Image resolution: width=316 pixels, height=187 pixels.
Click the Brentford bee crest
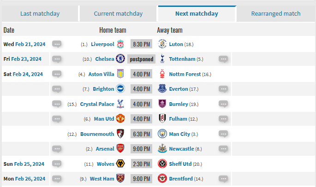[162, 178]
